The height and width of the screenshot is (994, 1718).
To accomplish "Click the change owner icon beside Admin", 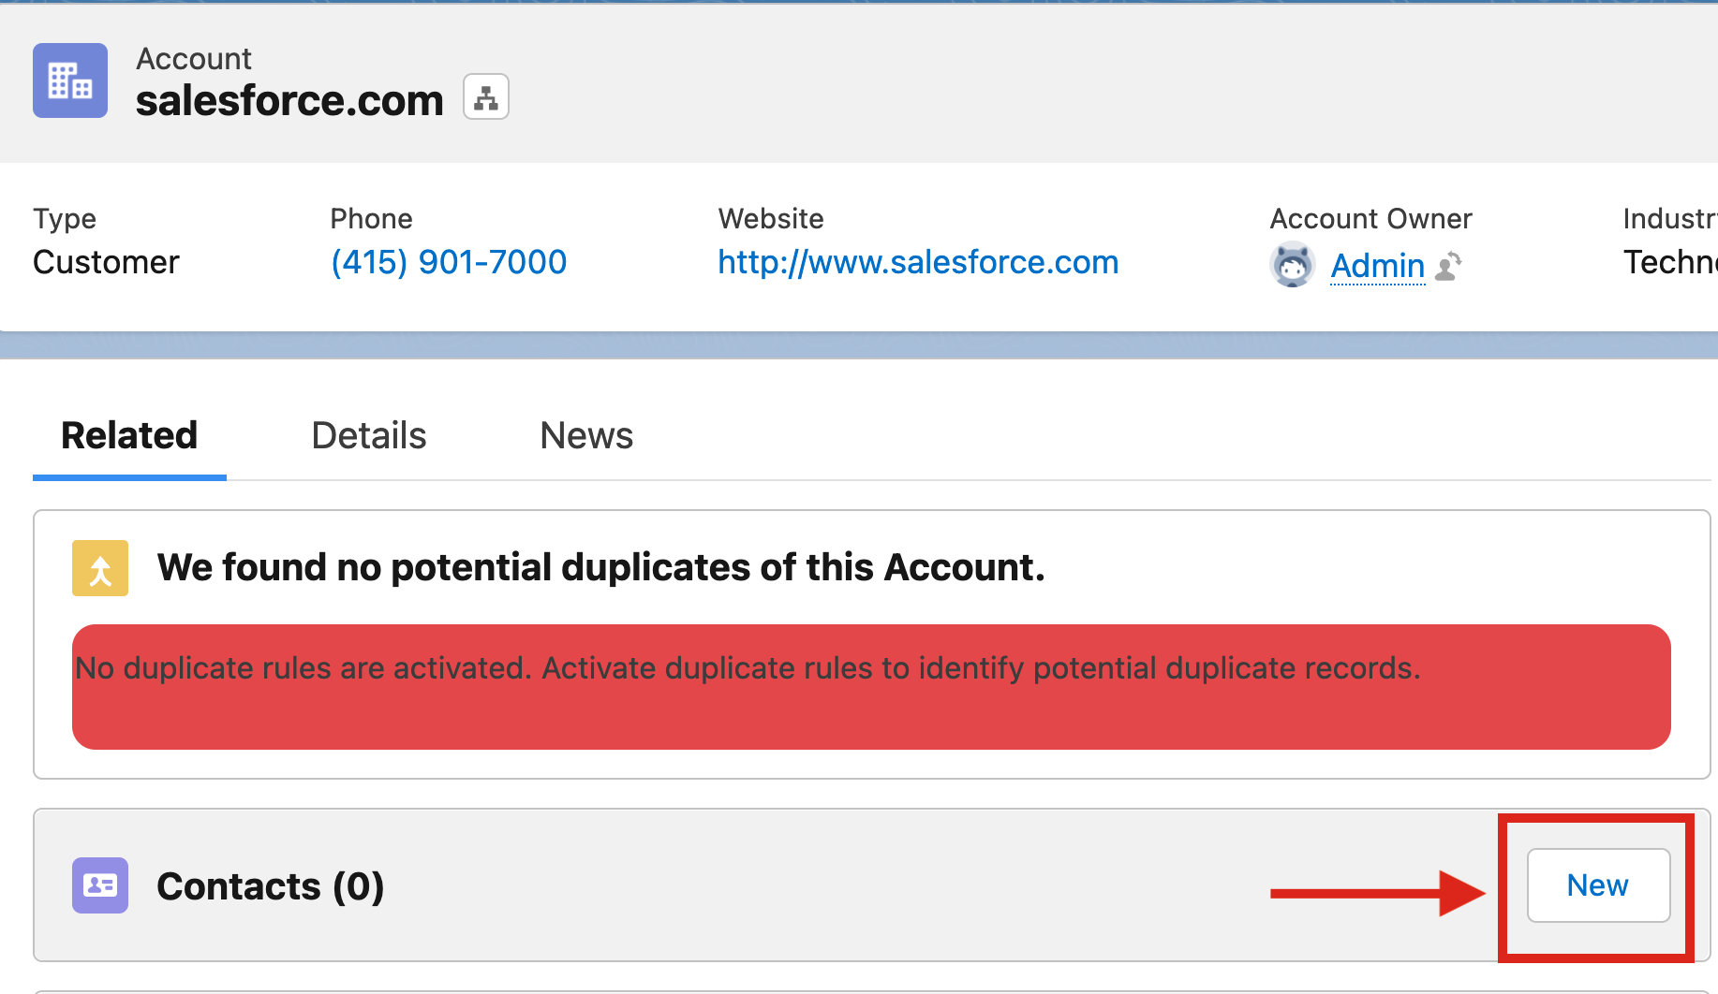I will pyautogui.click(x=1448, y=267).
